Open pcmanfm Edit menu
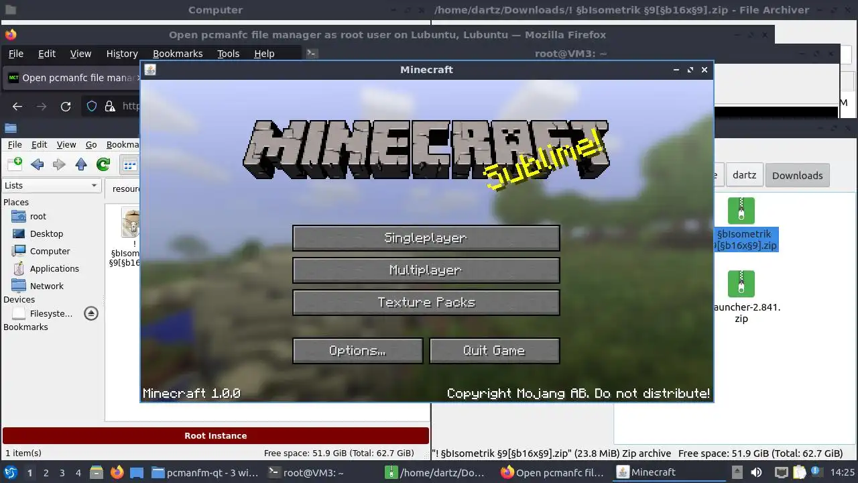This screenshot has height=483, width=858. pos(40,144)
